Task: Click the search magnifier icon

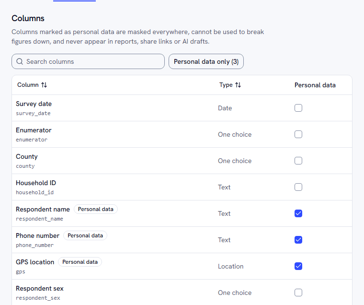Action: 20,61
